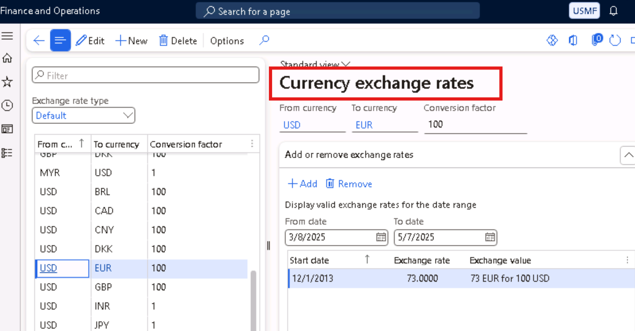Open the From date calendar picker

[381, 237]
